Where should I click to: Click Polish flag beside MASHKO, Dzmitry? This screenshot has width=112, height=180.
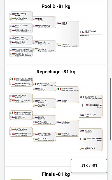tap(13, 84)
